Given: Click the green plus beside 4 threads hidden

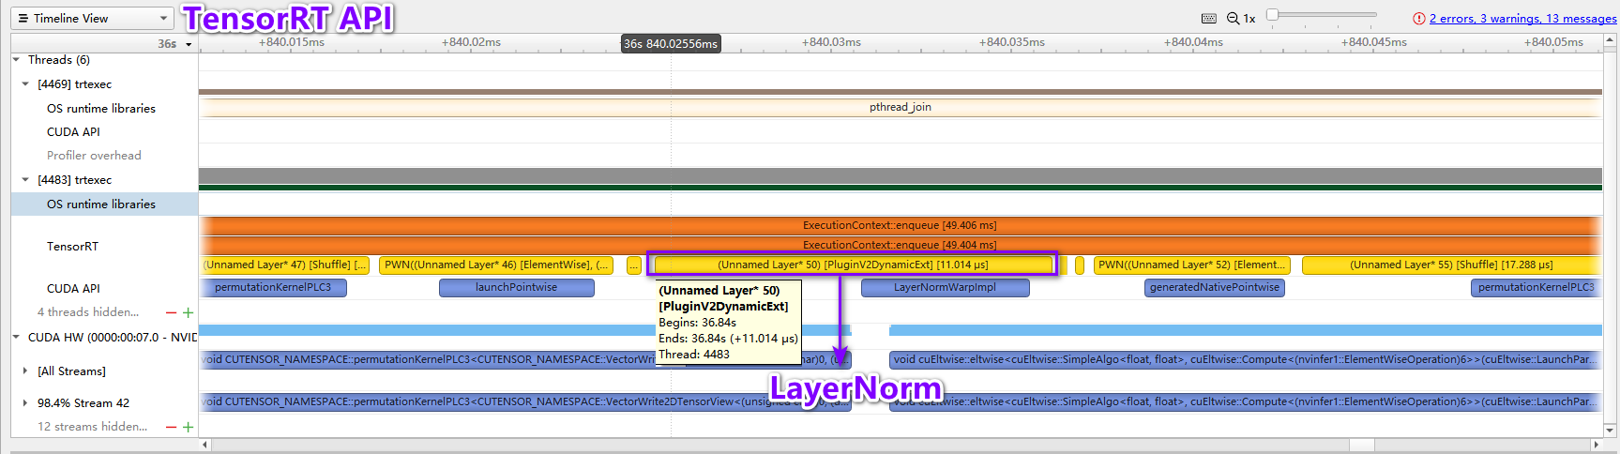Looking at the screenshot, I should click(x=188, y=312).
